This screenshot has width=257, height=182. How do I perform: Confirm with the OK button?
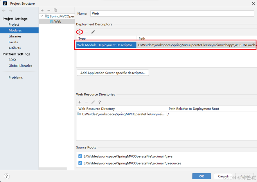[x=202, y=176]
